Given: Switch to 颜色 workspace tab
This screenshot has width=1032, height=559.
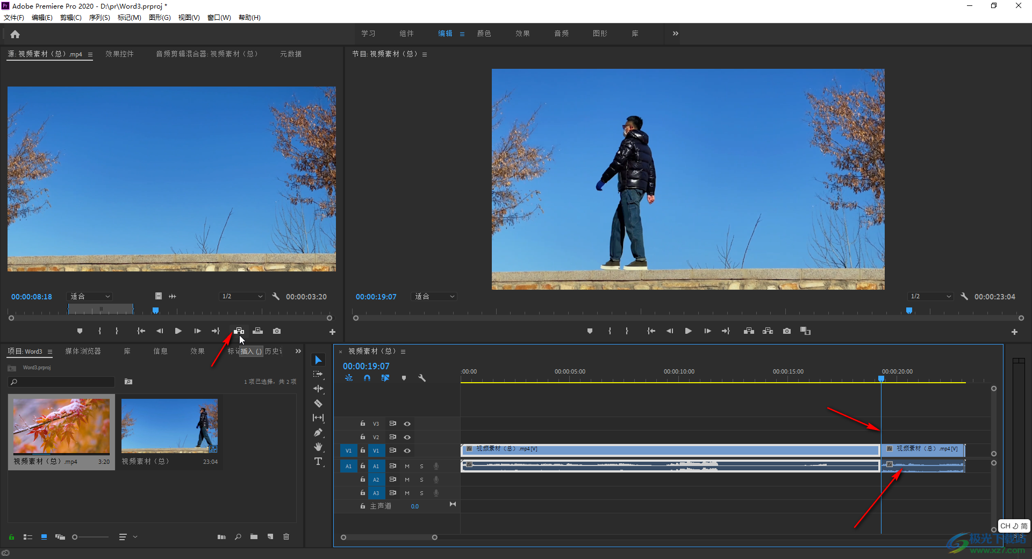Looking at the screenshot, I should [484, 33].
